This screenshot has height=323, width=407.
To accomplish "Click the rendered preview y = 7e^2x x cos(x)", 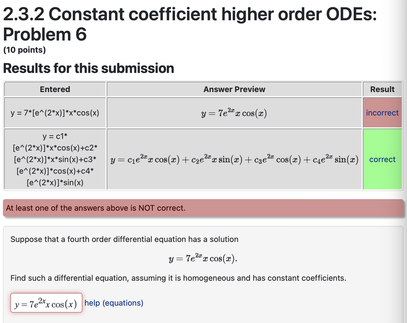I will point(234,113).
